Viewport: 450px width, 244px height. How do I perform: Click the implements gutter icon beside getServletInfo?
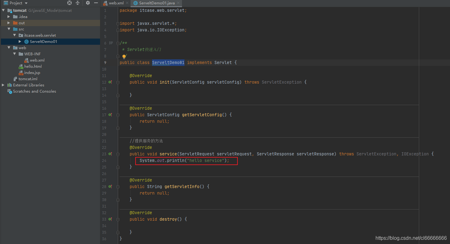point(110,186)
